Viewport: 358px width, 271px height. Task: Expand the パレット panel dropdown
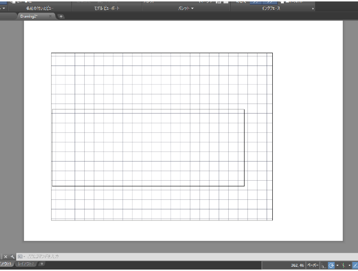coord(192,9)
